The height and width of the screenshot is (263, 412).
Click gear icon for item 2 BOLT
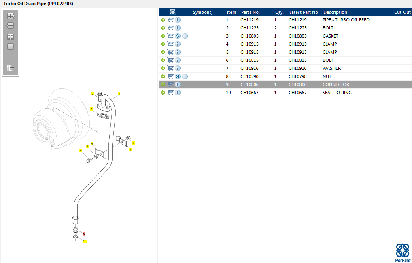coord(163,28)
